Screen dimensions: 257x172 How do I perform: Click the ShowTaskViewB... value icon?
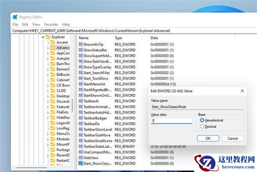[81, 61]
